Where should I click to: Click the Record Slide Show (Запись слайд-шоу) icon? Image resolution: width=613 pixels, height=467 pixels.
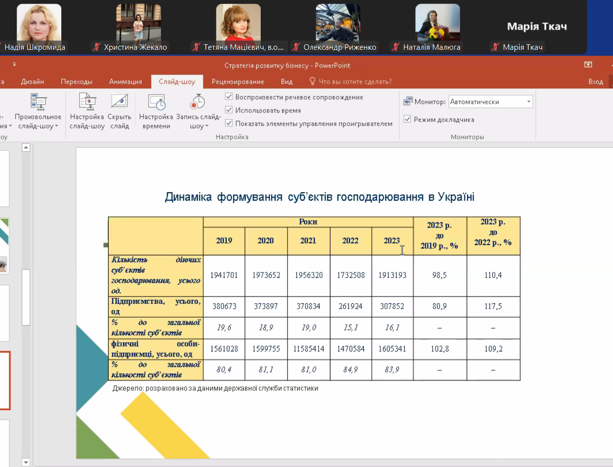(x=198, y=103)
